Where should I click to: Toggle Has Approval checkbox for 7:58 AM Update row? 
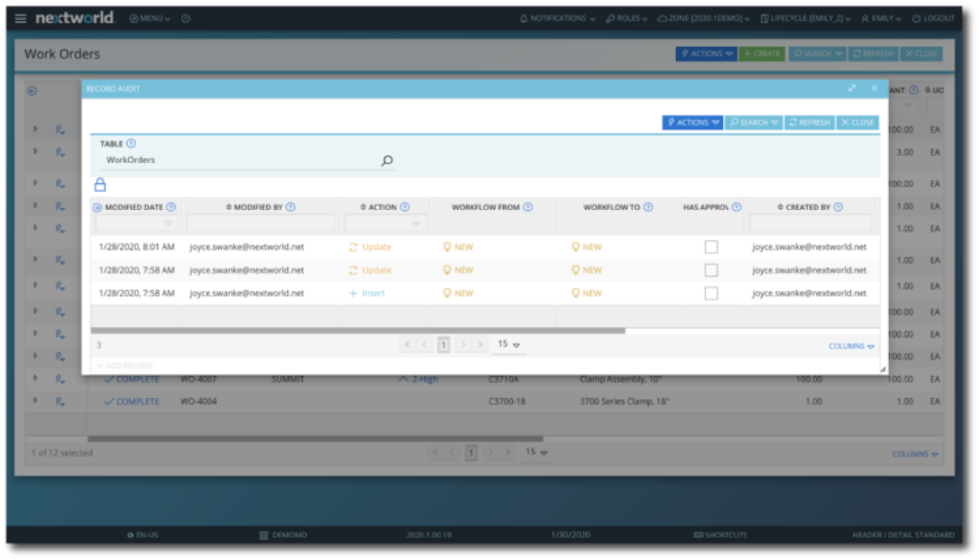(711, 270)
